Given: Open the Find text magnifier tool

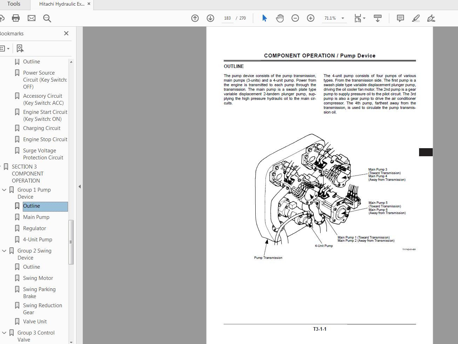Looking at the screenshot, I should click(47, 18).
